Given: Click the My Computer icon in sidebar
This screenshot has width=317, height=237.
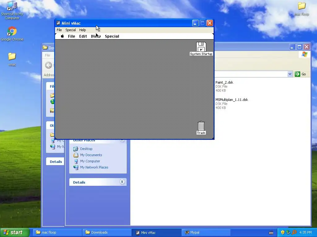Looking at the screenshot, I should pos(76,161).
